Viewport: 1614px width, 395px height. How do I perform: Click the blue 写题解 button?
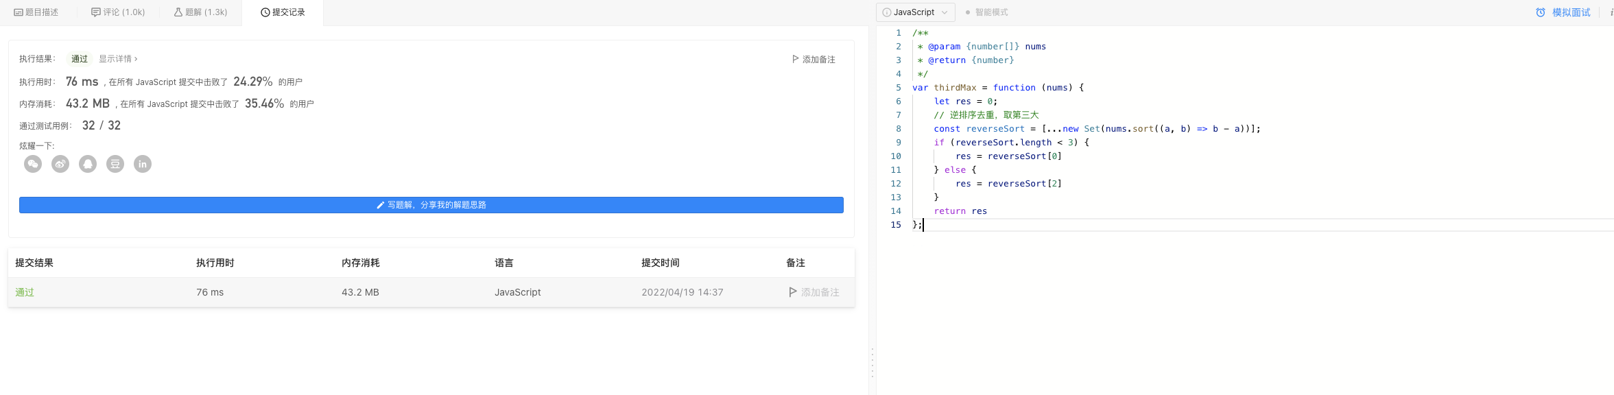(431, 205)
